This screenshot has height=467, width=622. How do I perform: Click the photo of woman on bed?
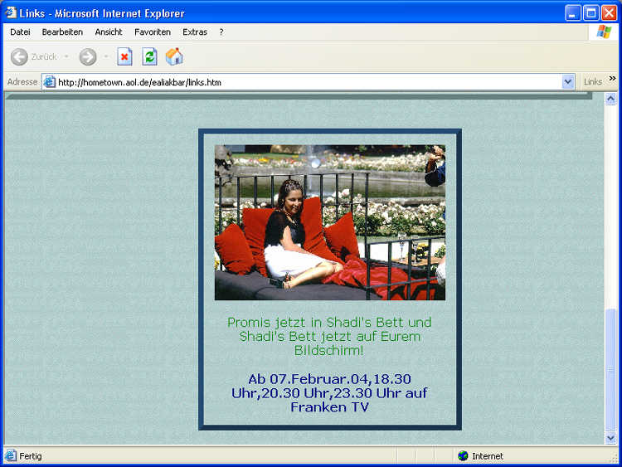coord(330,222)
